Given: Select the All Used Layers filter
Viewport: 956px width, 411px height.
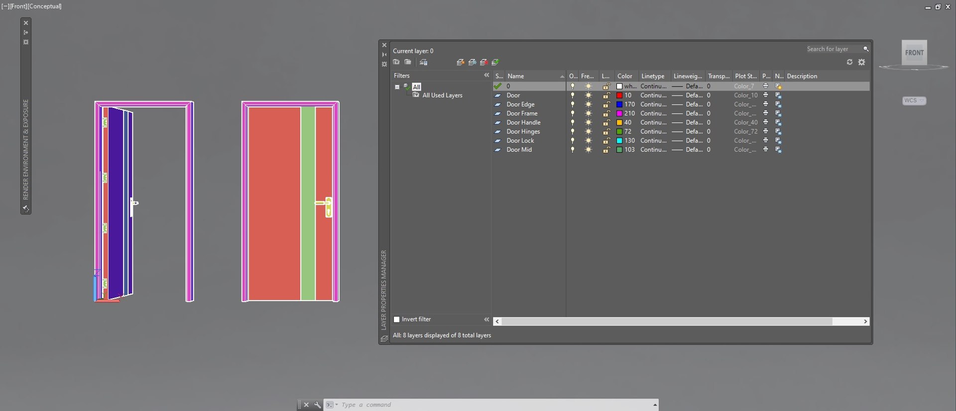Looking at the screenshot, I should click(x=442, y=96).
